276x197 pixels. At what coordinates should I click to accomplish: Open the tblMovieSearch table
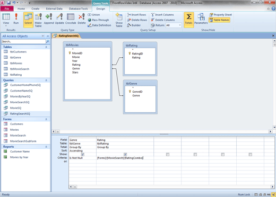(x=20, y=69)
